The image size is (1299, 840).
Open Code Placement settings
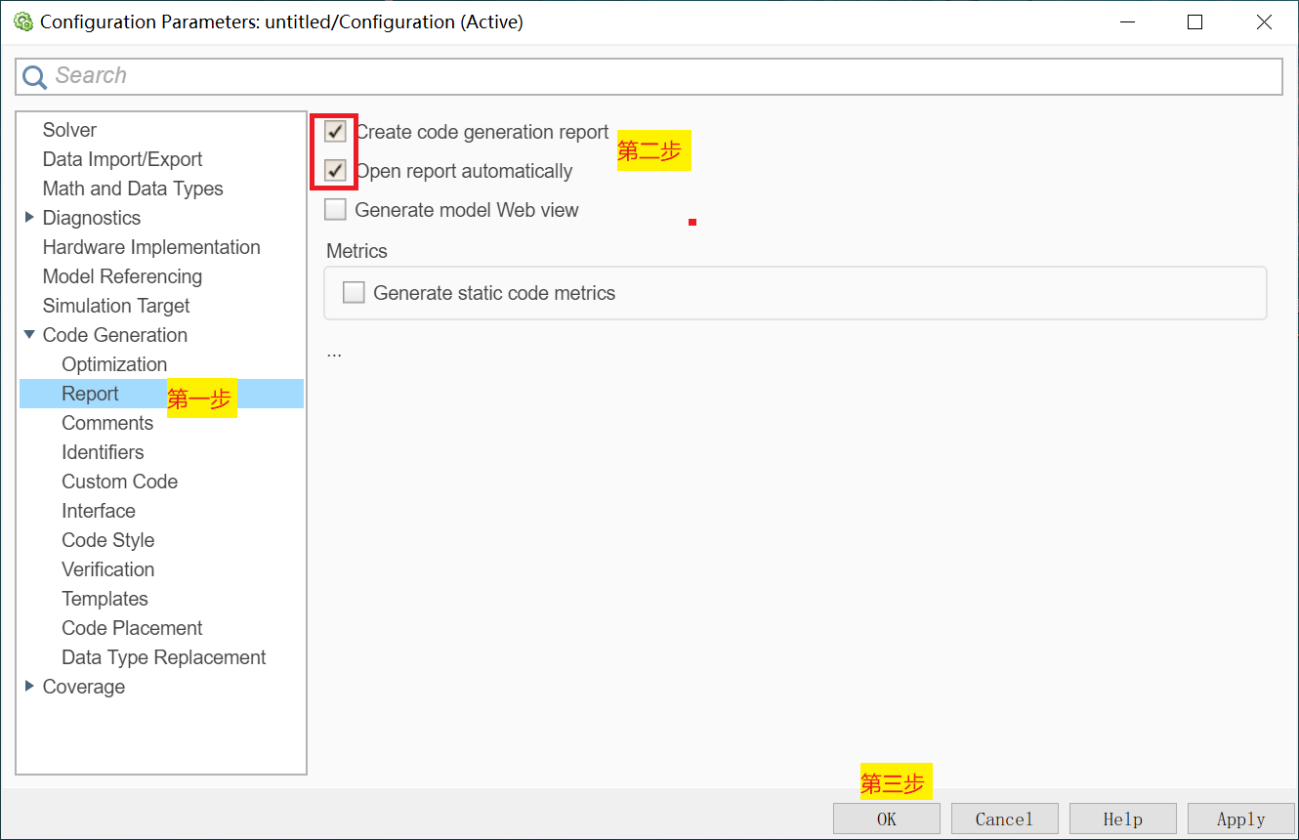pos(132,628)
